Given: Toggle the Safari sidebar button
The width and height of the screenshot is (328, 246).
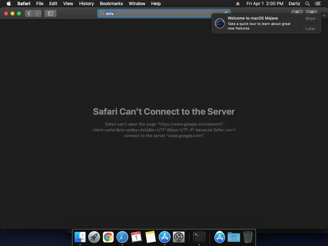Looking at the screenshot, I should point(50,13).
